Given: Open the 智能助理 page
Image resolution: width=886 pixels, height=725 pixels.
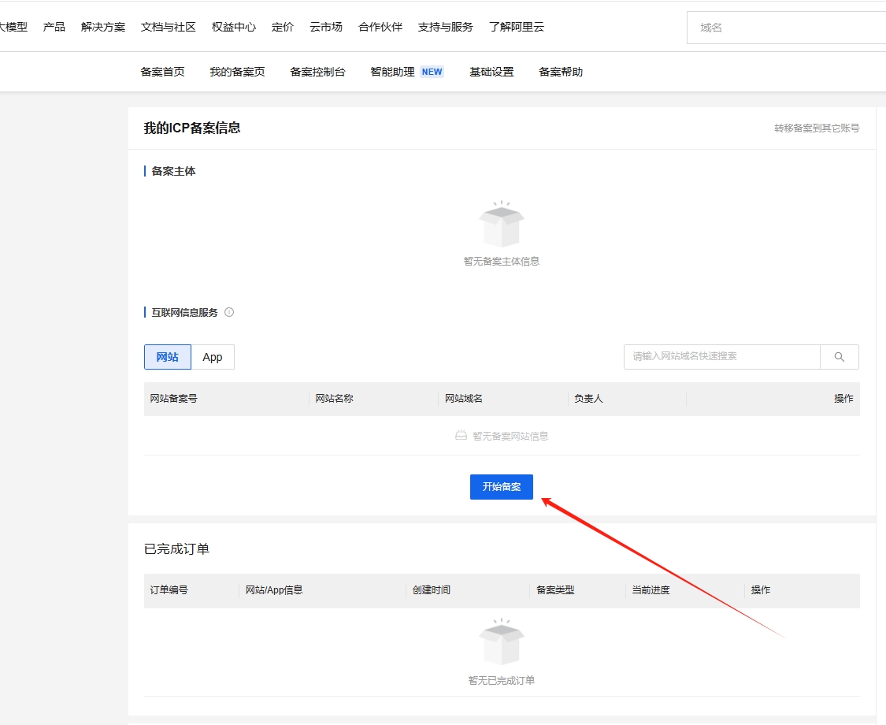Looking at the screenshot, I should click(x=391, y=71).
